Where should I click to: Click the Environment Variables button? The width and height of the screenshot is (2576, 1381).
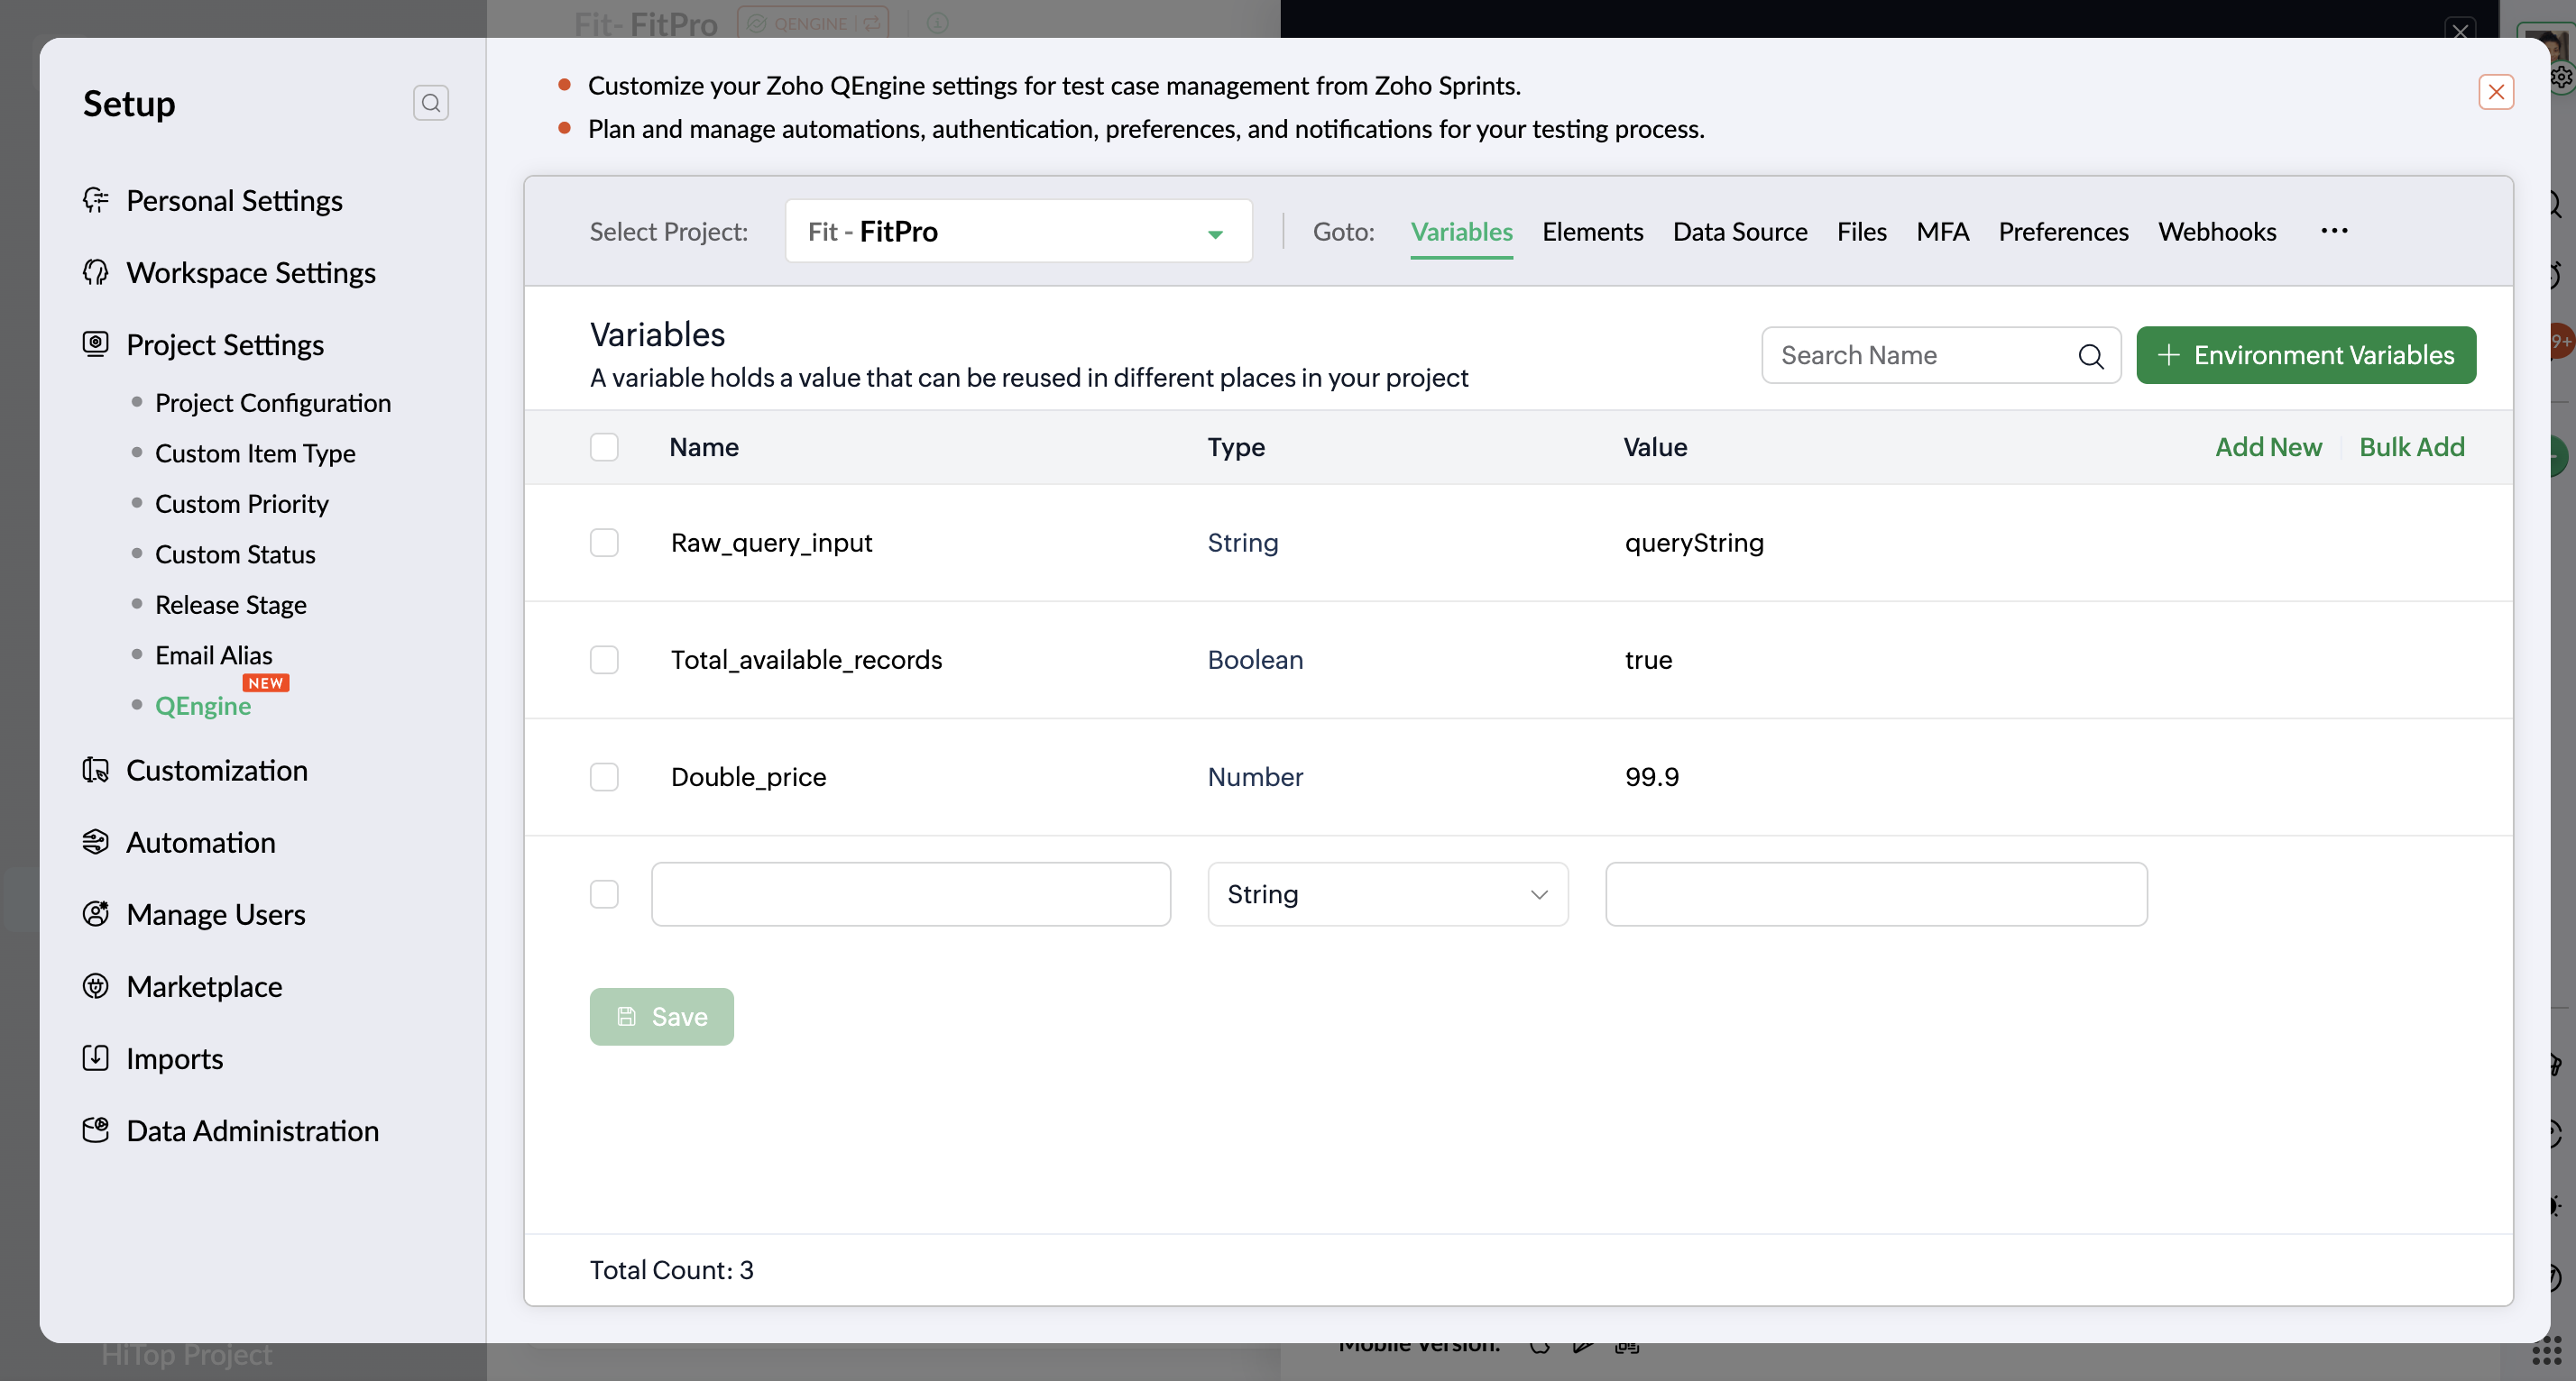pos(2305,355)
